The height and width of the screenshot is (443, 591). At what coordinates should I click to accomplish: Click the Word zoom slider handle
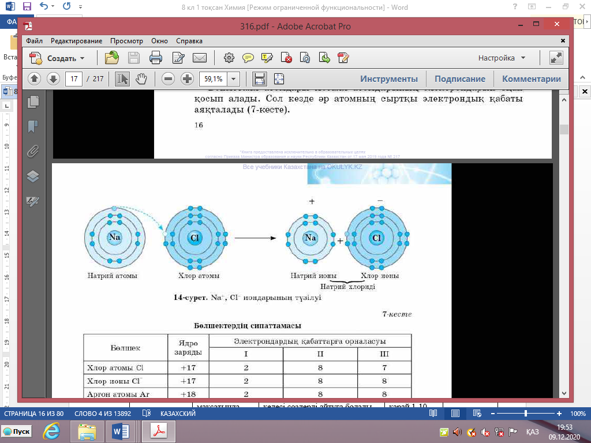[x=525, y=414]
